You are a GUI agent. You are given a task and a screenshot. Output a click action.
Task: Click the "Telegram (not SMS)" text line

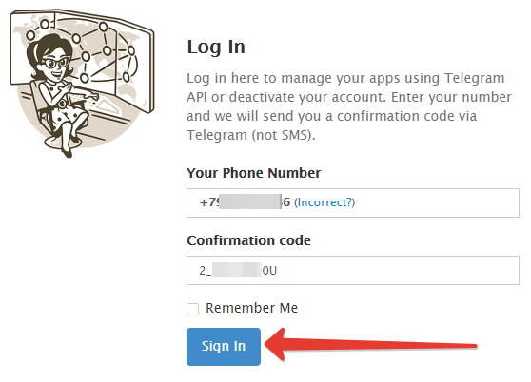(251, 135)
